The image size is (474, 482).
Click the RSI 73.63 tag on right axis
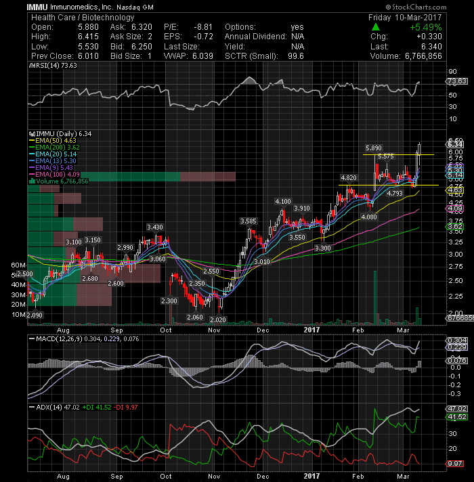[457, 81]
